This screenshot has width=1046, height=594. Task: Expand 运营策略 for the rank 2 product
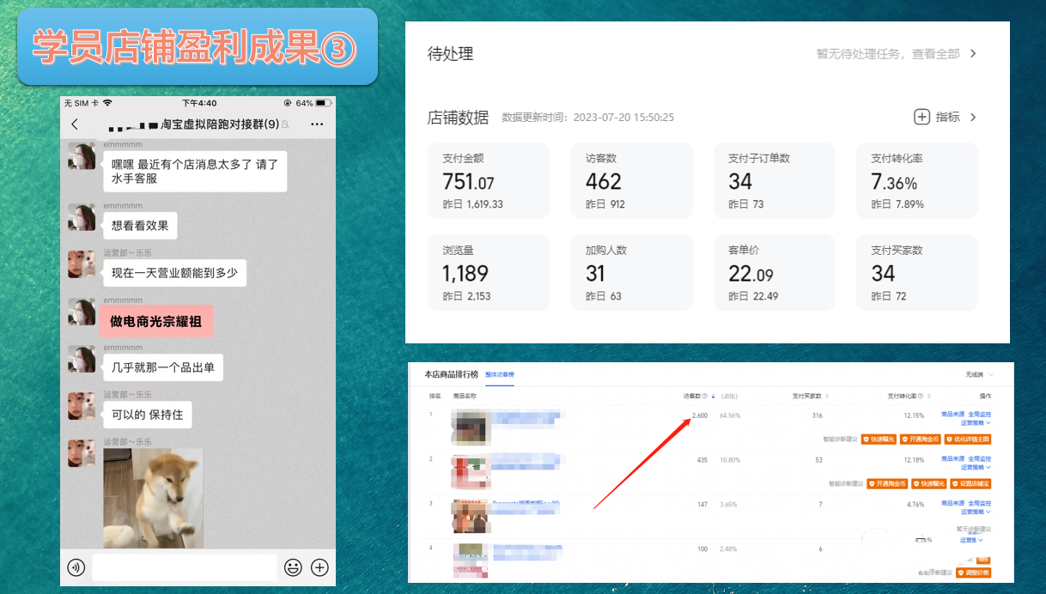[976, 468]
